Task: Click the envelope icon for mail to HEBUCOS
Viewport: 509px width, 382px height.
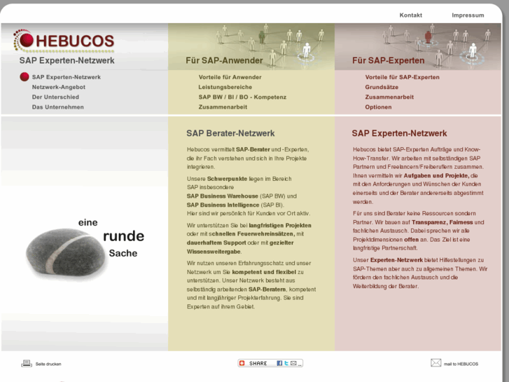Action: 435,363
